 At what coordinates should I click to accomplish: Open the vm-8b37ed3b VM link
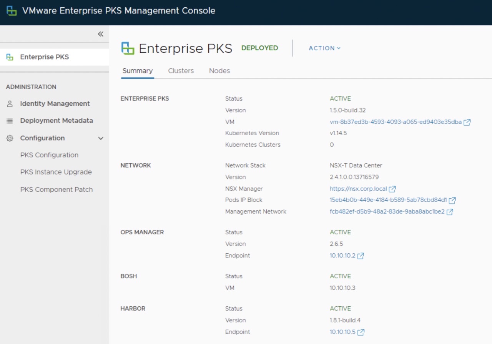pos(396,122)
